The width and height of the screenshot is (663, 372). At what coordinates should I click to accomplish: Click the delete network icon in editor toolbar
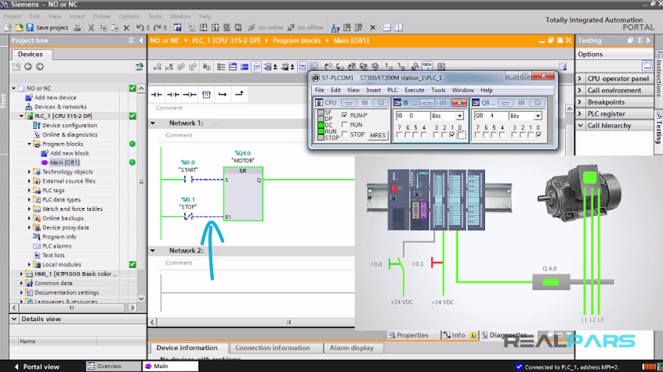(x=169, y=67)
